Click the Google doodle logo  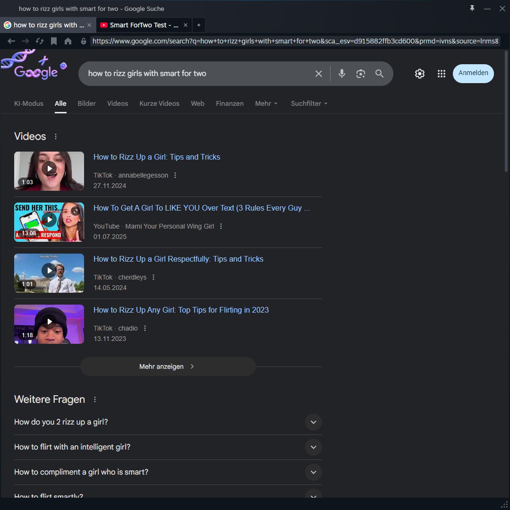[34, 65]
